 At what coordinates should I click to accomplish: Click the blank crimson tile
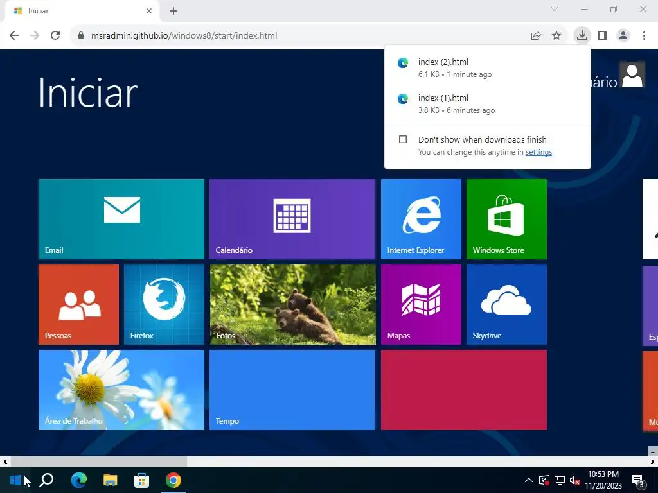tap(464, 390)
